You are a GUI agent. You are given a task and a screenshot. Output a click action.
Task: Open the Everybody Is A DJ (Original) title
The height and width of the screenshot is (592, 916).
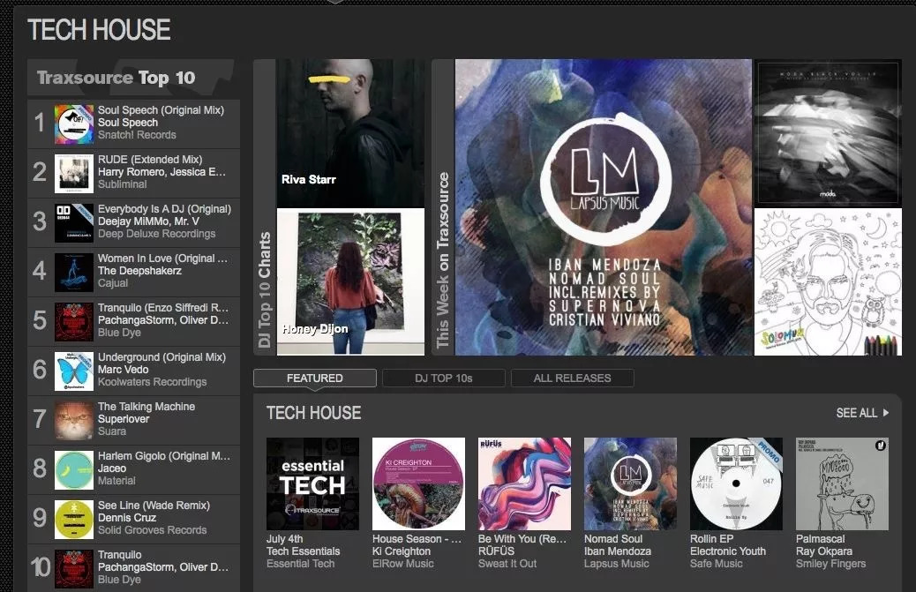click(165, 209)
